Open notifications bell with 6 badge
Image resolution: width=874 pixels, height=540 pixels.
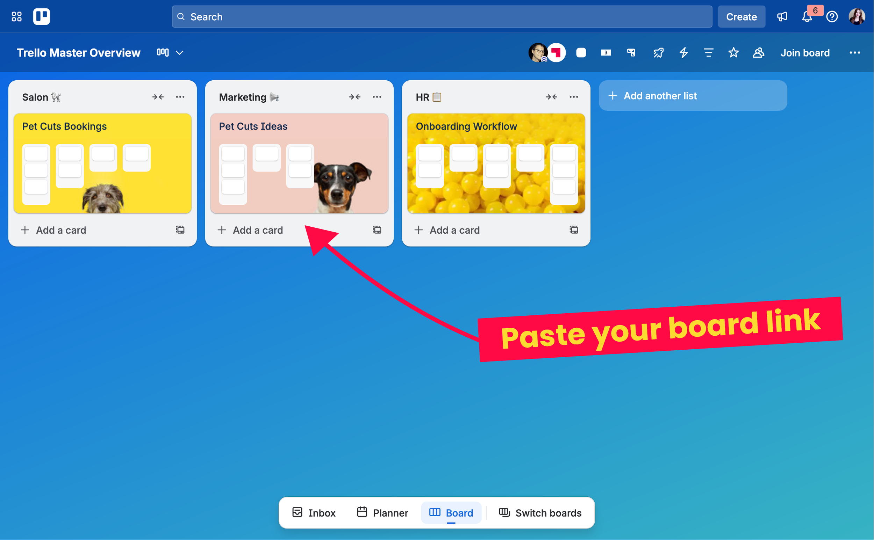tap(807, 17)
